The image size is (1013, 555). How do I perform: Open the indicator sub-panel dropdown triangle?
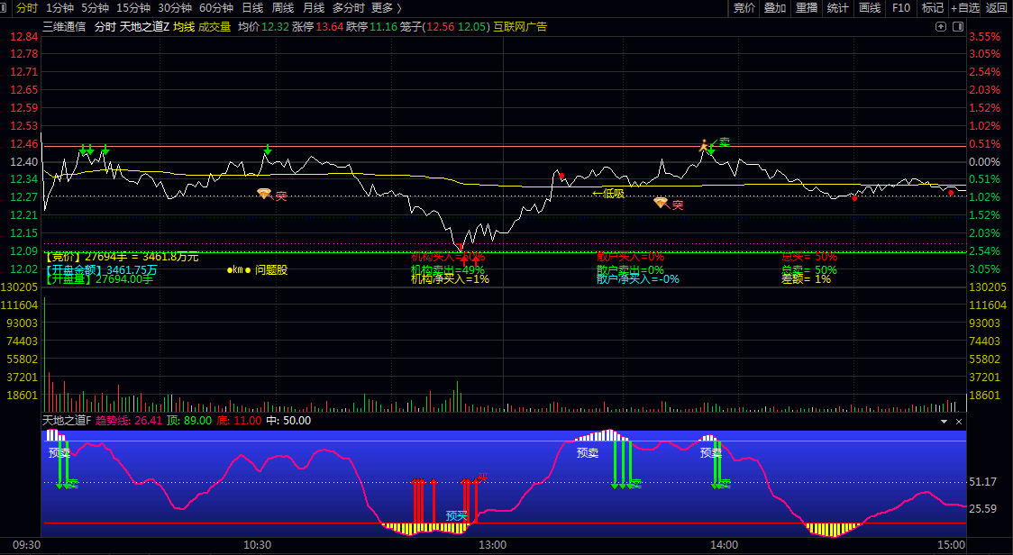[x=944, y=422]
